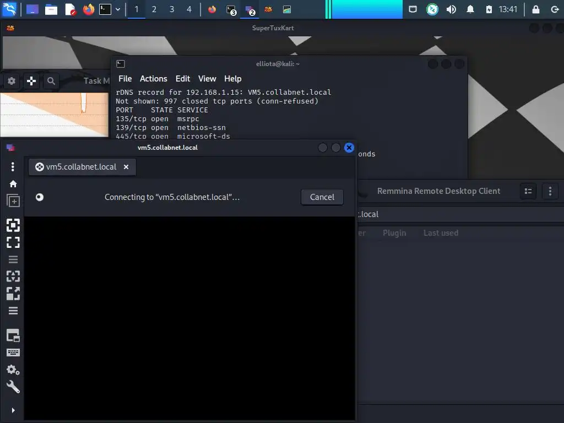Expand the Remmina sidebar with the arrow
This screenshot has height=423, width=564.
tap(13, 410)
